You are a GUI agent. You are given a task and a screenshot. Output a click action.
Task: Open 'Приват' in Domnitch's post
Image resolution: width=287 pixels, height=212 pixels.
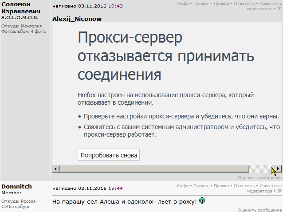(x=201, y=186)
